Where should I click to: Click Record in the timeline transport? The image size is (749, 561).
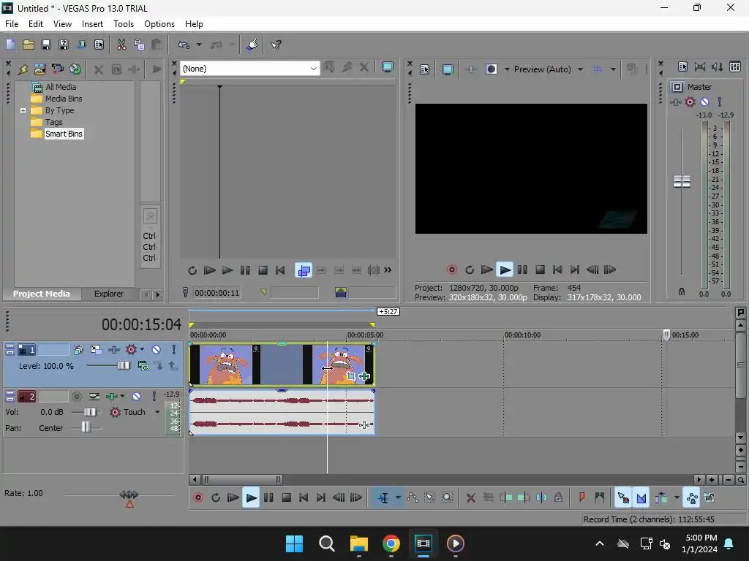(198, 498)
